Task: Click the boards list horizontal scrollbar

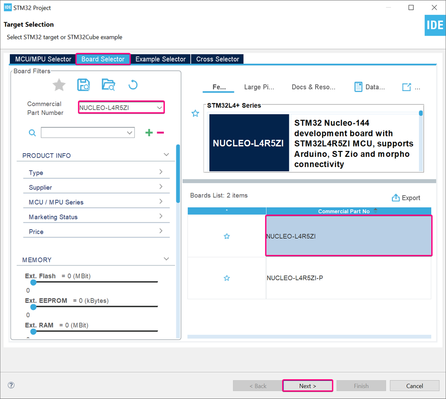Action: pyautogui.click(x=309, y=337)
